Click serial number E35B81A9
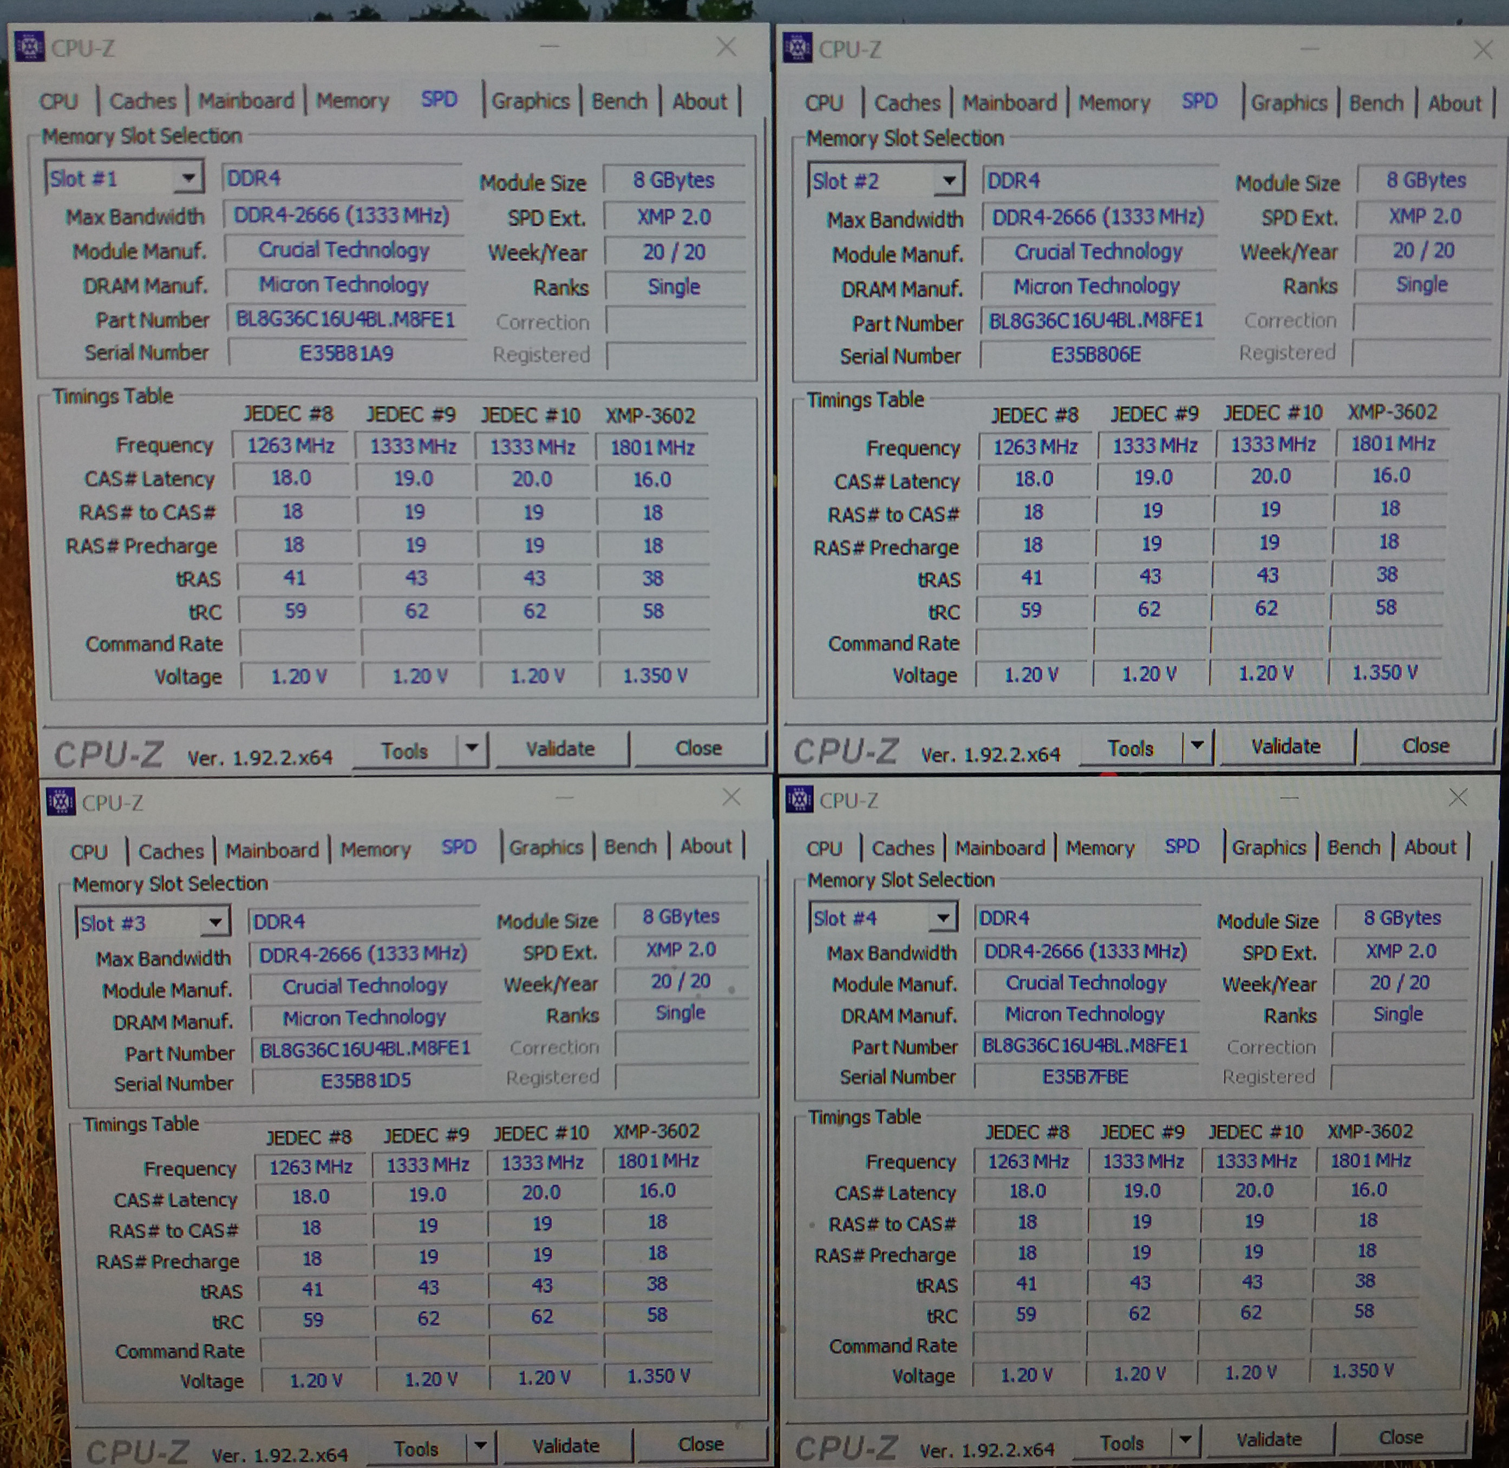Viewport: 1509px width, 1468px height. click(346, 354)
